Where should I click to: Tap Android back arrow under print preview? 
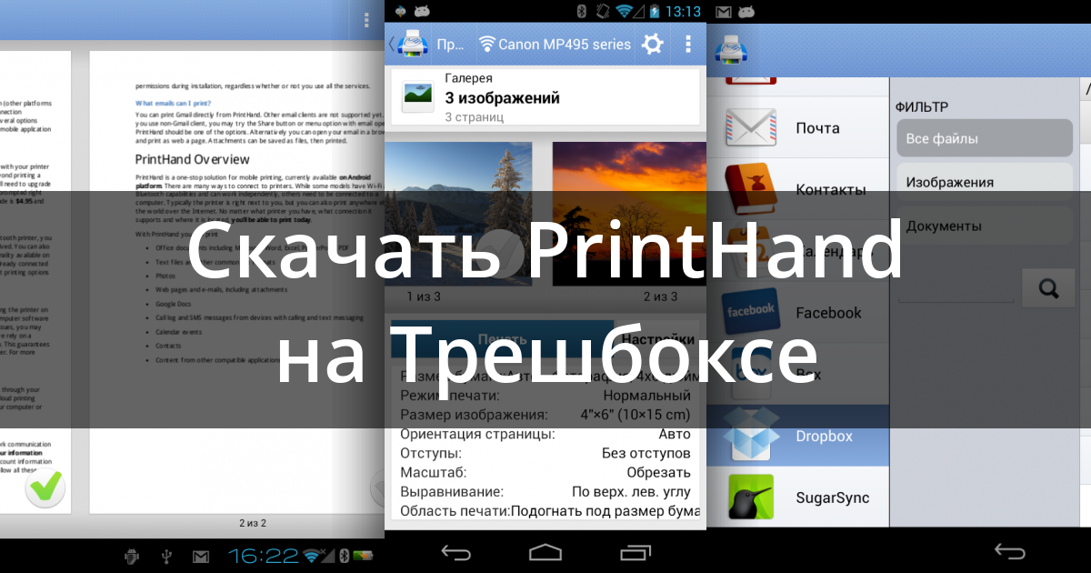pos(455,552)
